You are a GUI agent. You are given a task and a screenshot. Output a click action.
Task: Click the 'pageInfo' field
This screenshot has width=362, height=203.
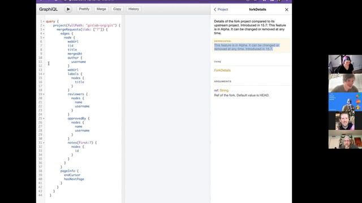(68, 171)
